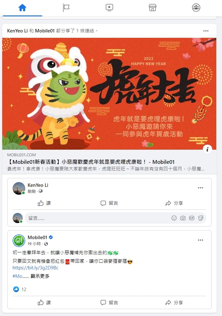
Task: Open the Marketplace storefront icon
Action: pos(153,8)
